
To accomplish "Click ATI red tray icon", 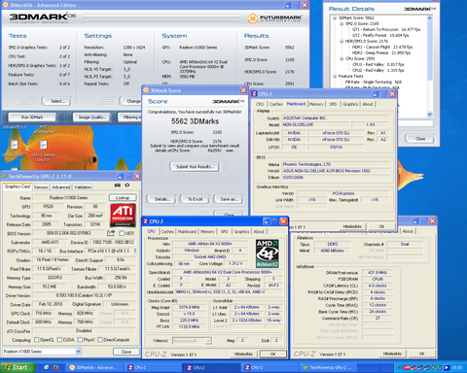I will coord(407,367).
